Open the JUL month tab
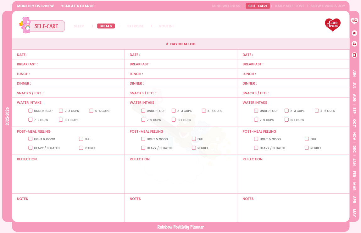 [354, 86]
